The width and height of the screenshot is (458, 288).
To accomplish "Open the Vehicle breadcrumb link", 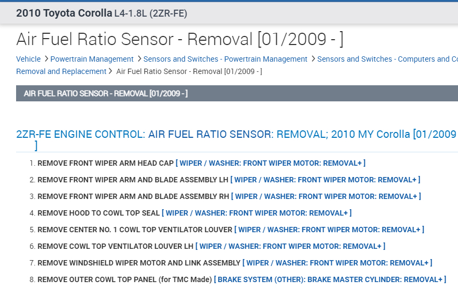I will [28, 59].
